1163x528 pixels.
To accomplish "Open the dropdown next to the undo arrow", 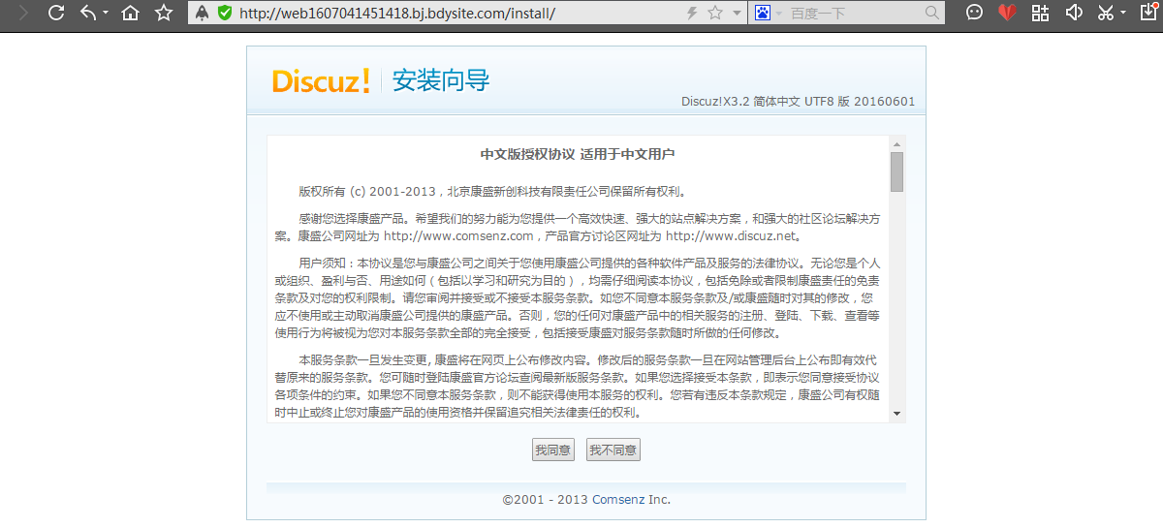I will (105, 14).
